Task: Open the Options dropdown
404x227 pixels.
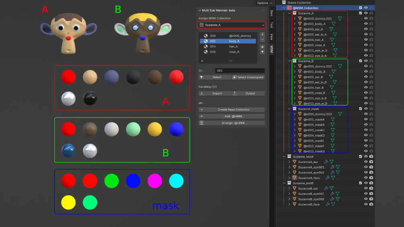Action: click(x=265, y=3)
